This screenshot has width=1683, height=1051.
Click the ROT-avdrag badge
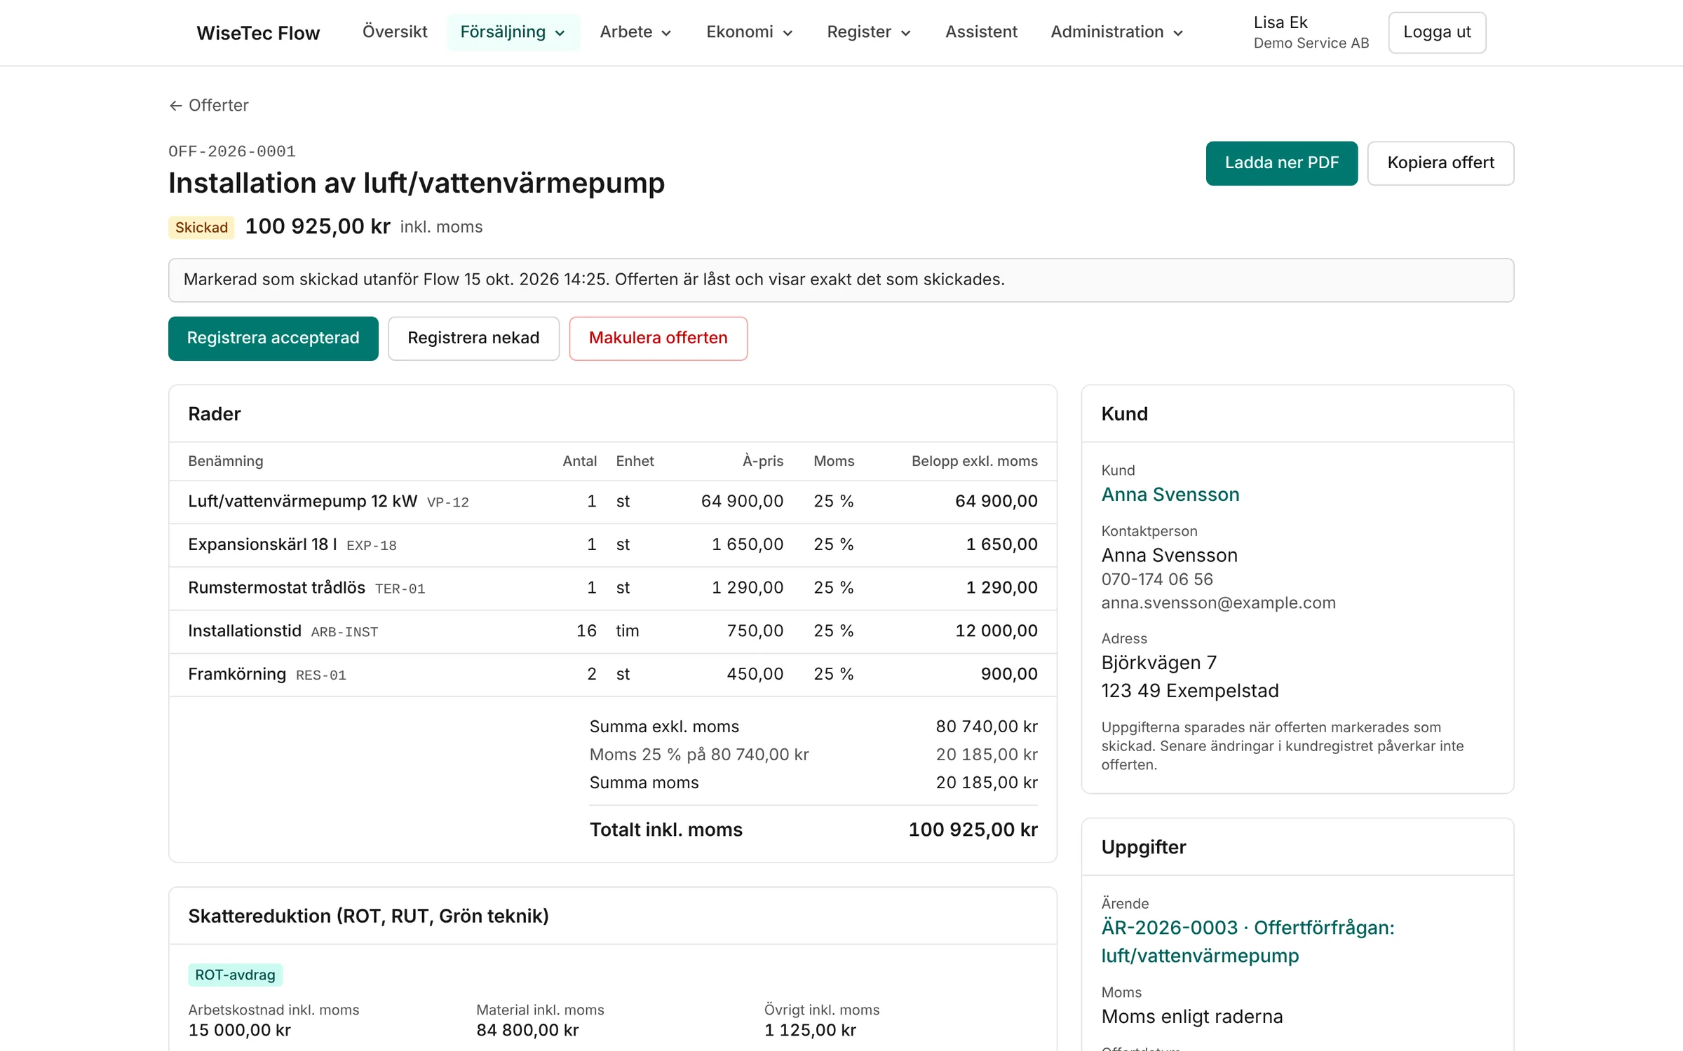pos(235,975)
